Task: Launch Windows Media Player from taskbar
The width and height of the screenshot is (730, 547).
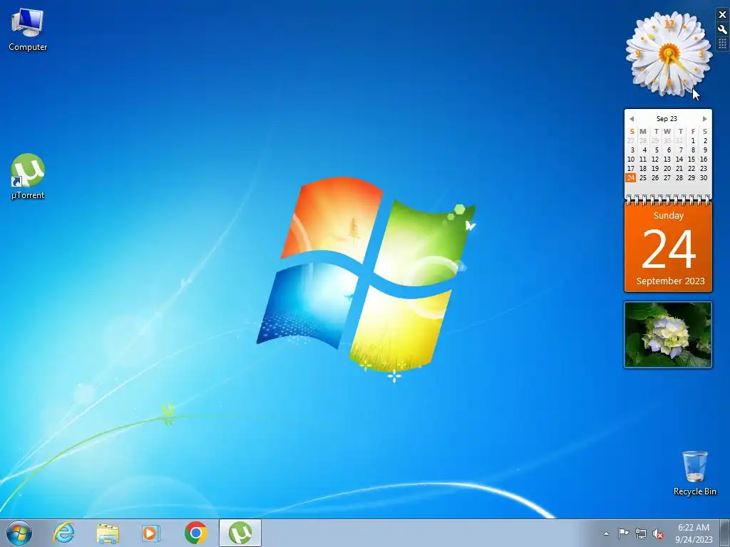Action: (151, 533)
